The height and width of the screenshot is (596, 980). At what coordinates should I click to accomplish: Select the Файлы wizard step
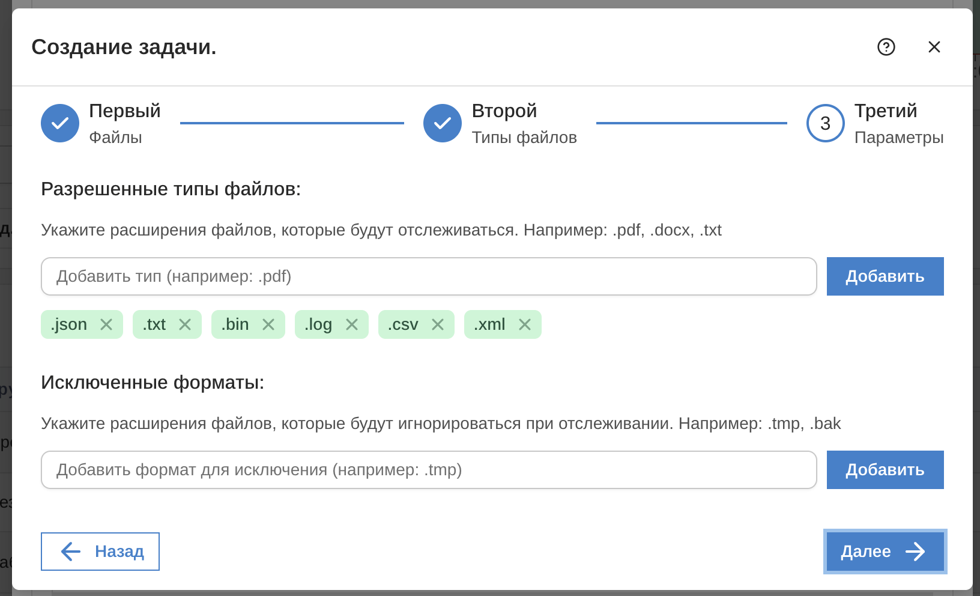pyautogui.click(x=115, y=137)
